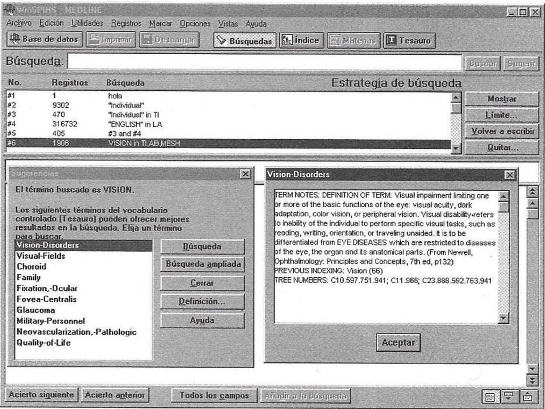
Task: Select Military-Personnel in the terms list
Action: tap(84, 321)
